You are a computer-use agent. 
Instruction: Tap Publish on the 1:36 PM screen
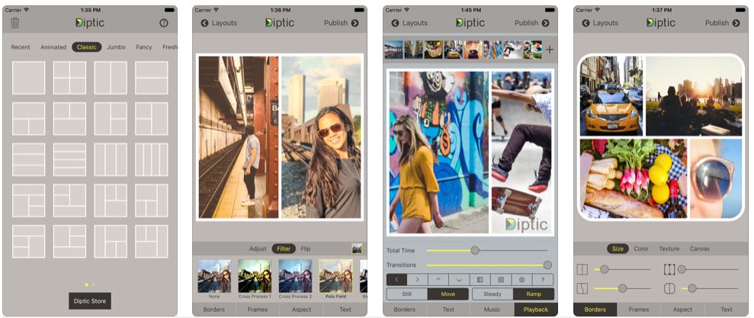click(x=342, y=23)
